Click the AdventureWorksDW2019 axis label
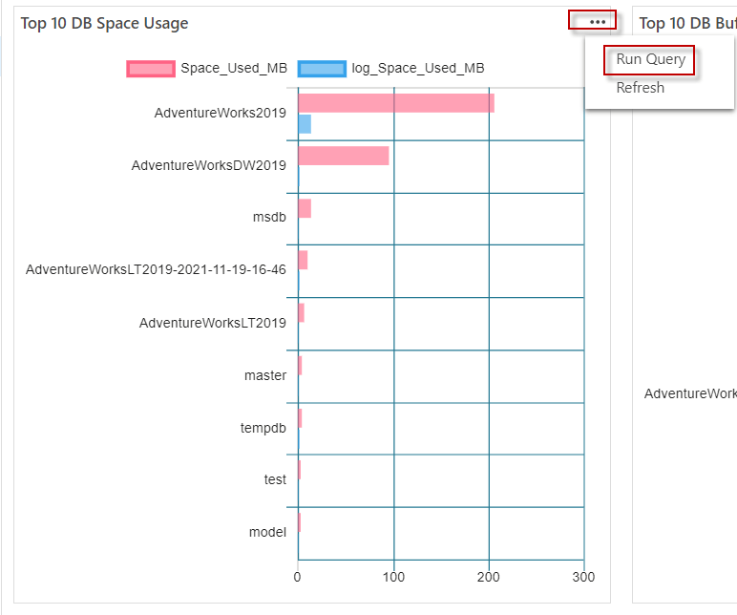Viewport: 737px width, 615px height. [x=209, y=165]
